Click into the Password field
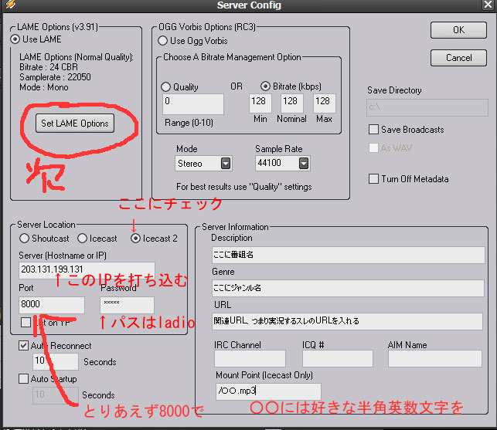Screen dimensions: 497x430 coord(127,305)
